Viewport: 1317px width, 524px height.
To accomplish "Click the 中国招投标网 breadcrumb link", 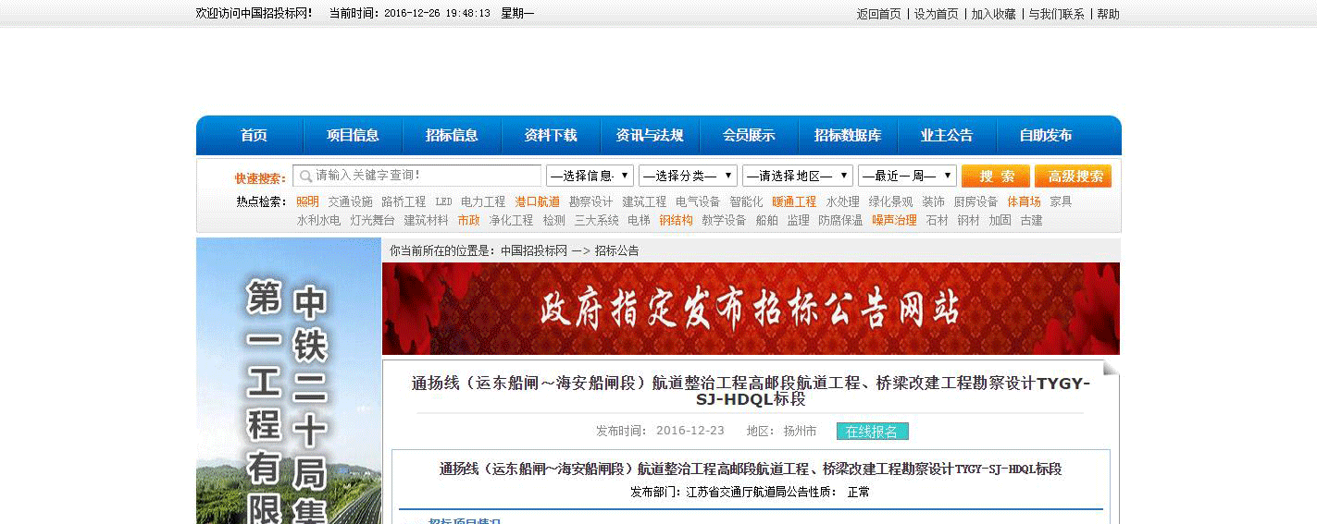I will tap(534, 250).
